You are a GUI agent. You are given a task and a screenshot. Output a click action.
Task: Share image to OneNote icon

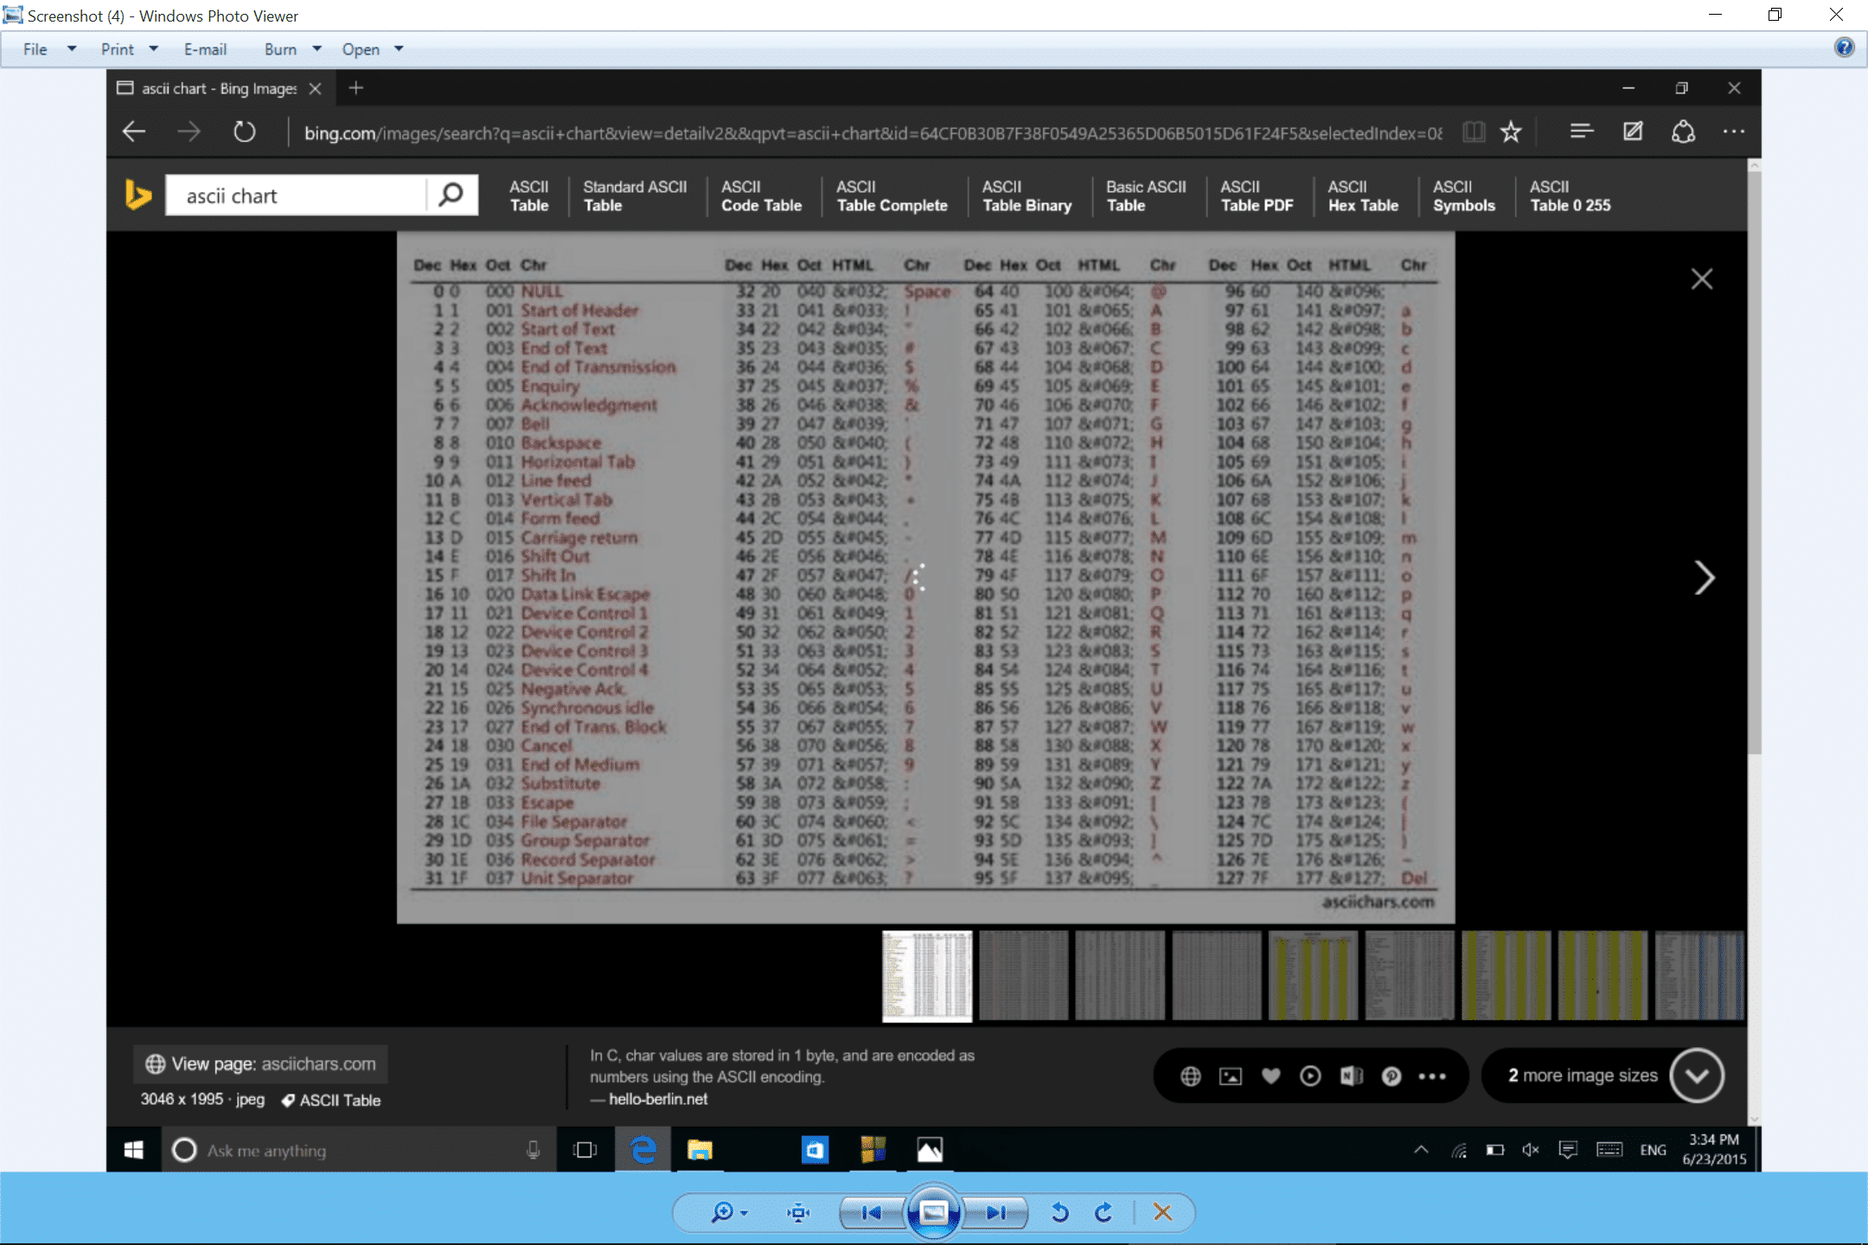(1351, 1076)
